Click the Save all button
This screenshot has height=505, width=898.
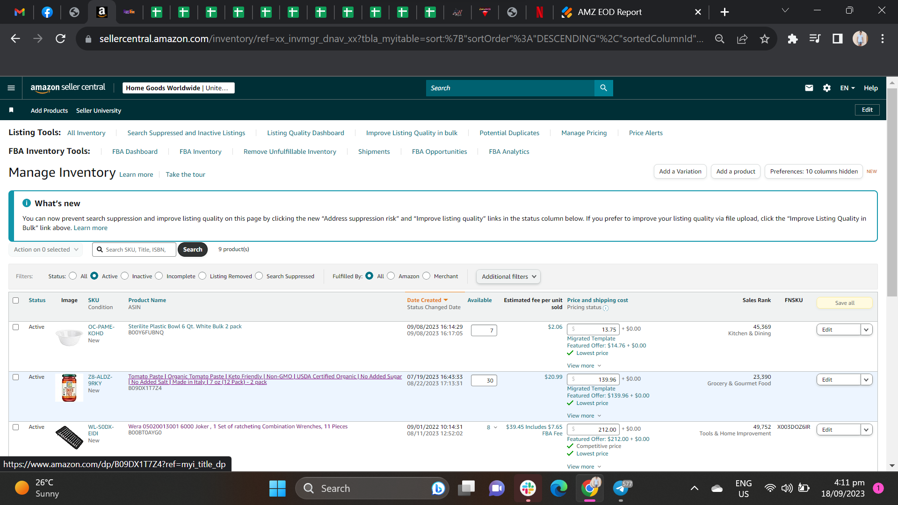tap(845, 303)
